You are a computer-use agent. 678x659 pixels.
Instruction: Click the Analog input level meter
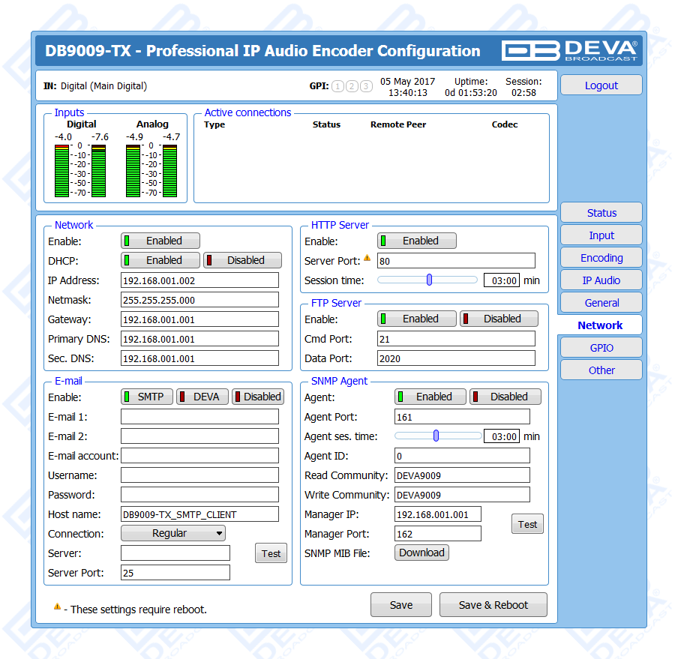pyautogui.click(x=152, y=170)
